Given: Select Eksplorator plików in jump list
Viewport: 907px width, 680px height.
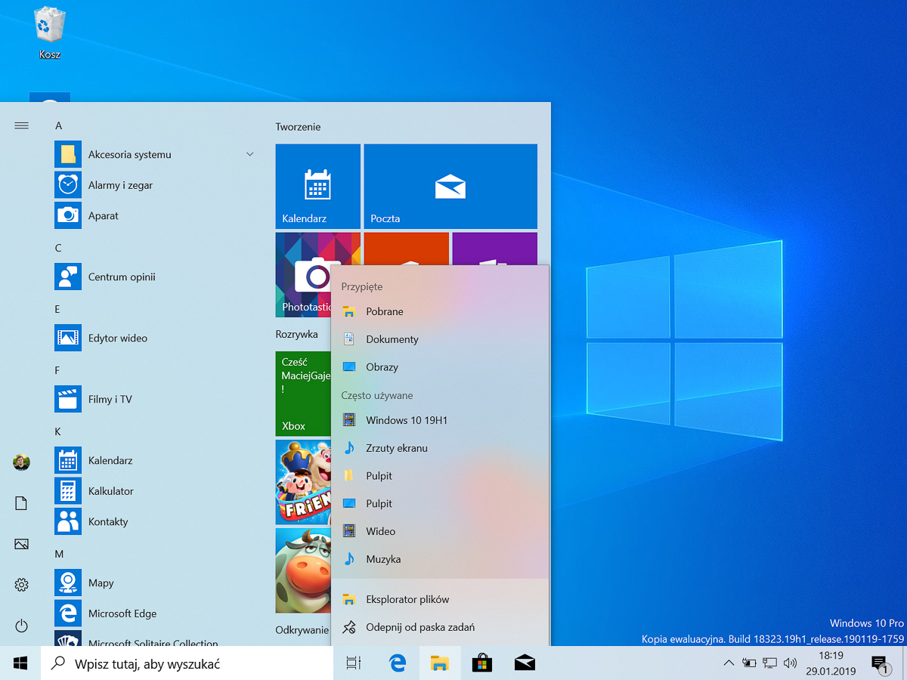Looking at the screenshot, I should 440,599.
